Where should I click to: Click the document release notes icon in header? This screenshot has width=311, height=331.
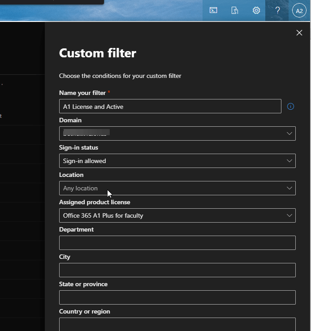[x=234, y=10]
